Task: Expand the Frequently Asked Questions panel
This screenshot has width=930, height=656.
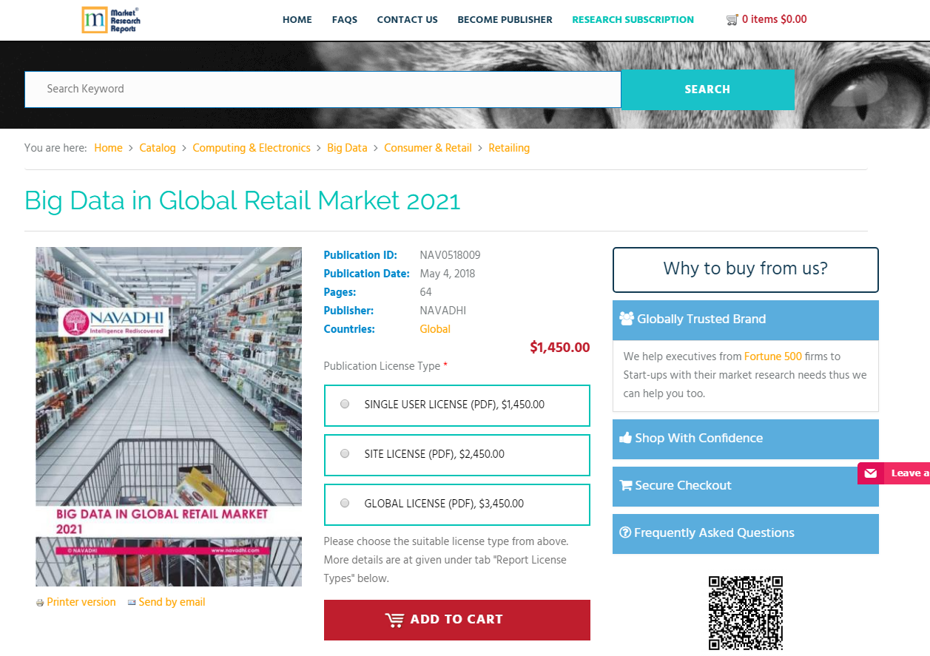Action: [x=745, y=532]
